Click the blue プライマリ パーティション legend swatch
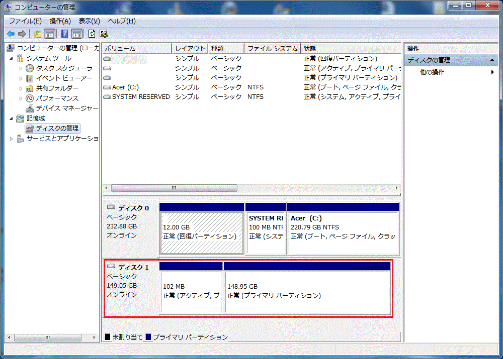 pyautogui.click(x=148, y=337)
